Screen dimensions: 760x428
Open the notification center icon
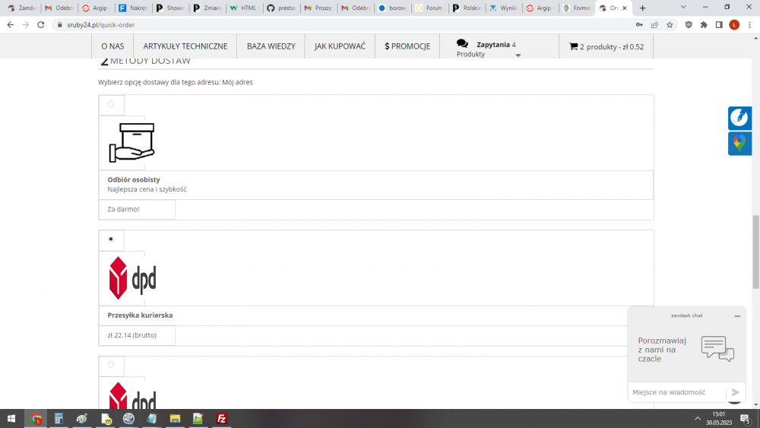746,419
